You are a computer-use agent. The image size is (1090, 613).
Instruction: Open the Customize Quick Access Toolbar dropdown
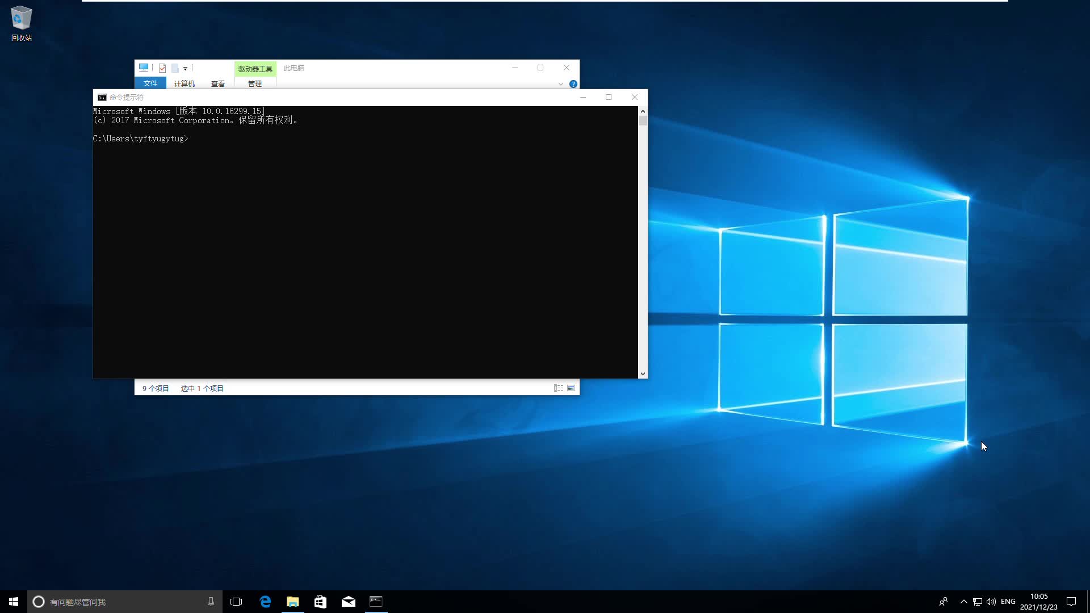(185, 68)
